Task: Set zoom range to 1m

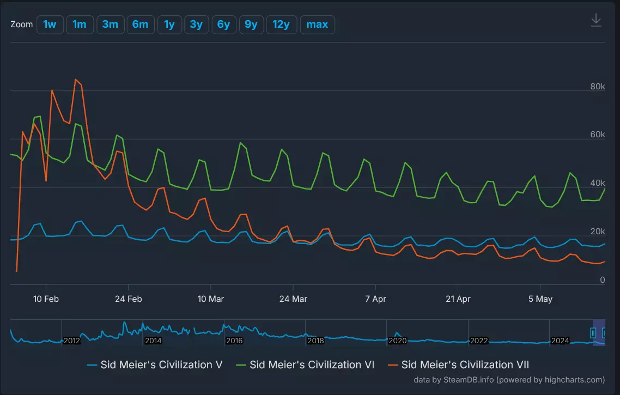Action: [80, 25]
